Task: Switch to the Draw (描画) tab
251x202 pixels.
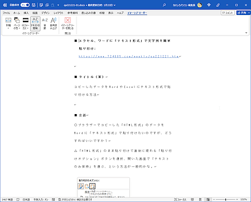Action: tap(35, 13)
